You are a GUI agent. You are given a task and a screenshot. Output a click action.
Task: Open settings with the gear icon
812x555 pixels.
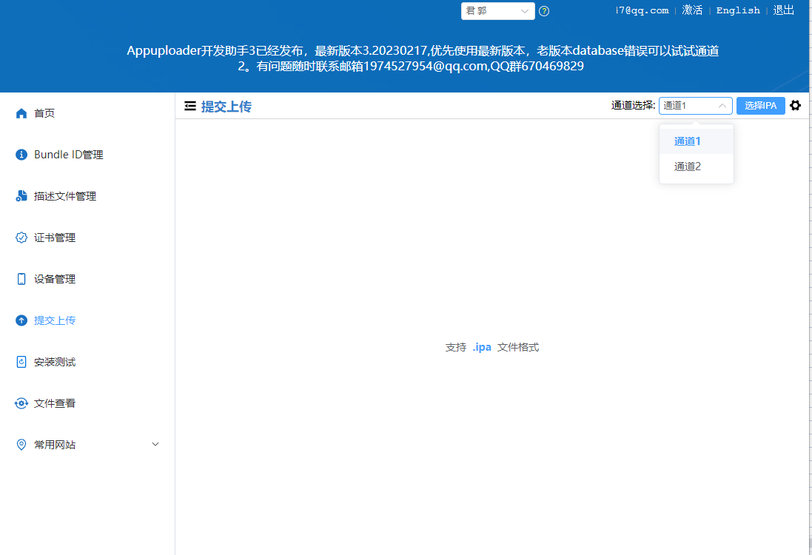pyautogui.click(x=795, y=106)
